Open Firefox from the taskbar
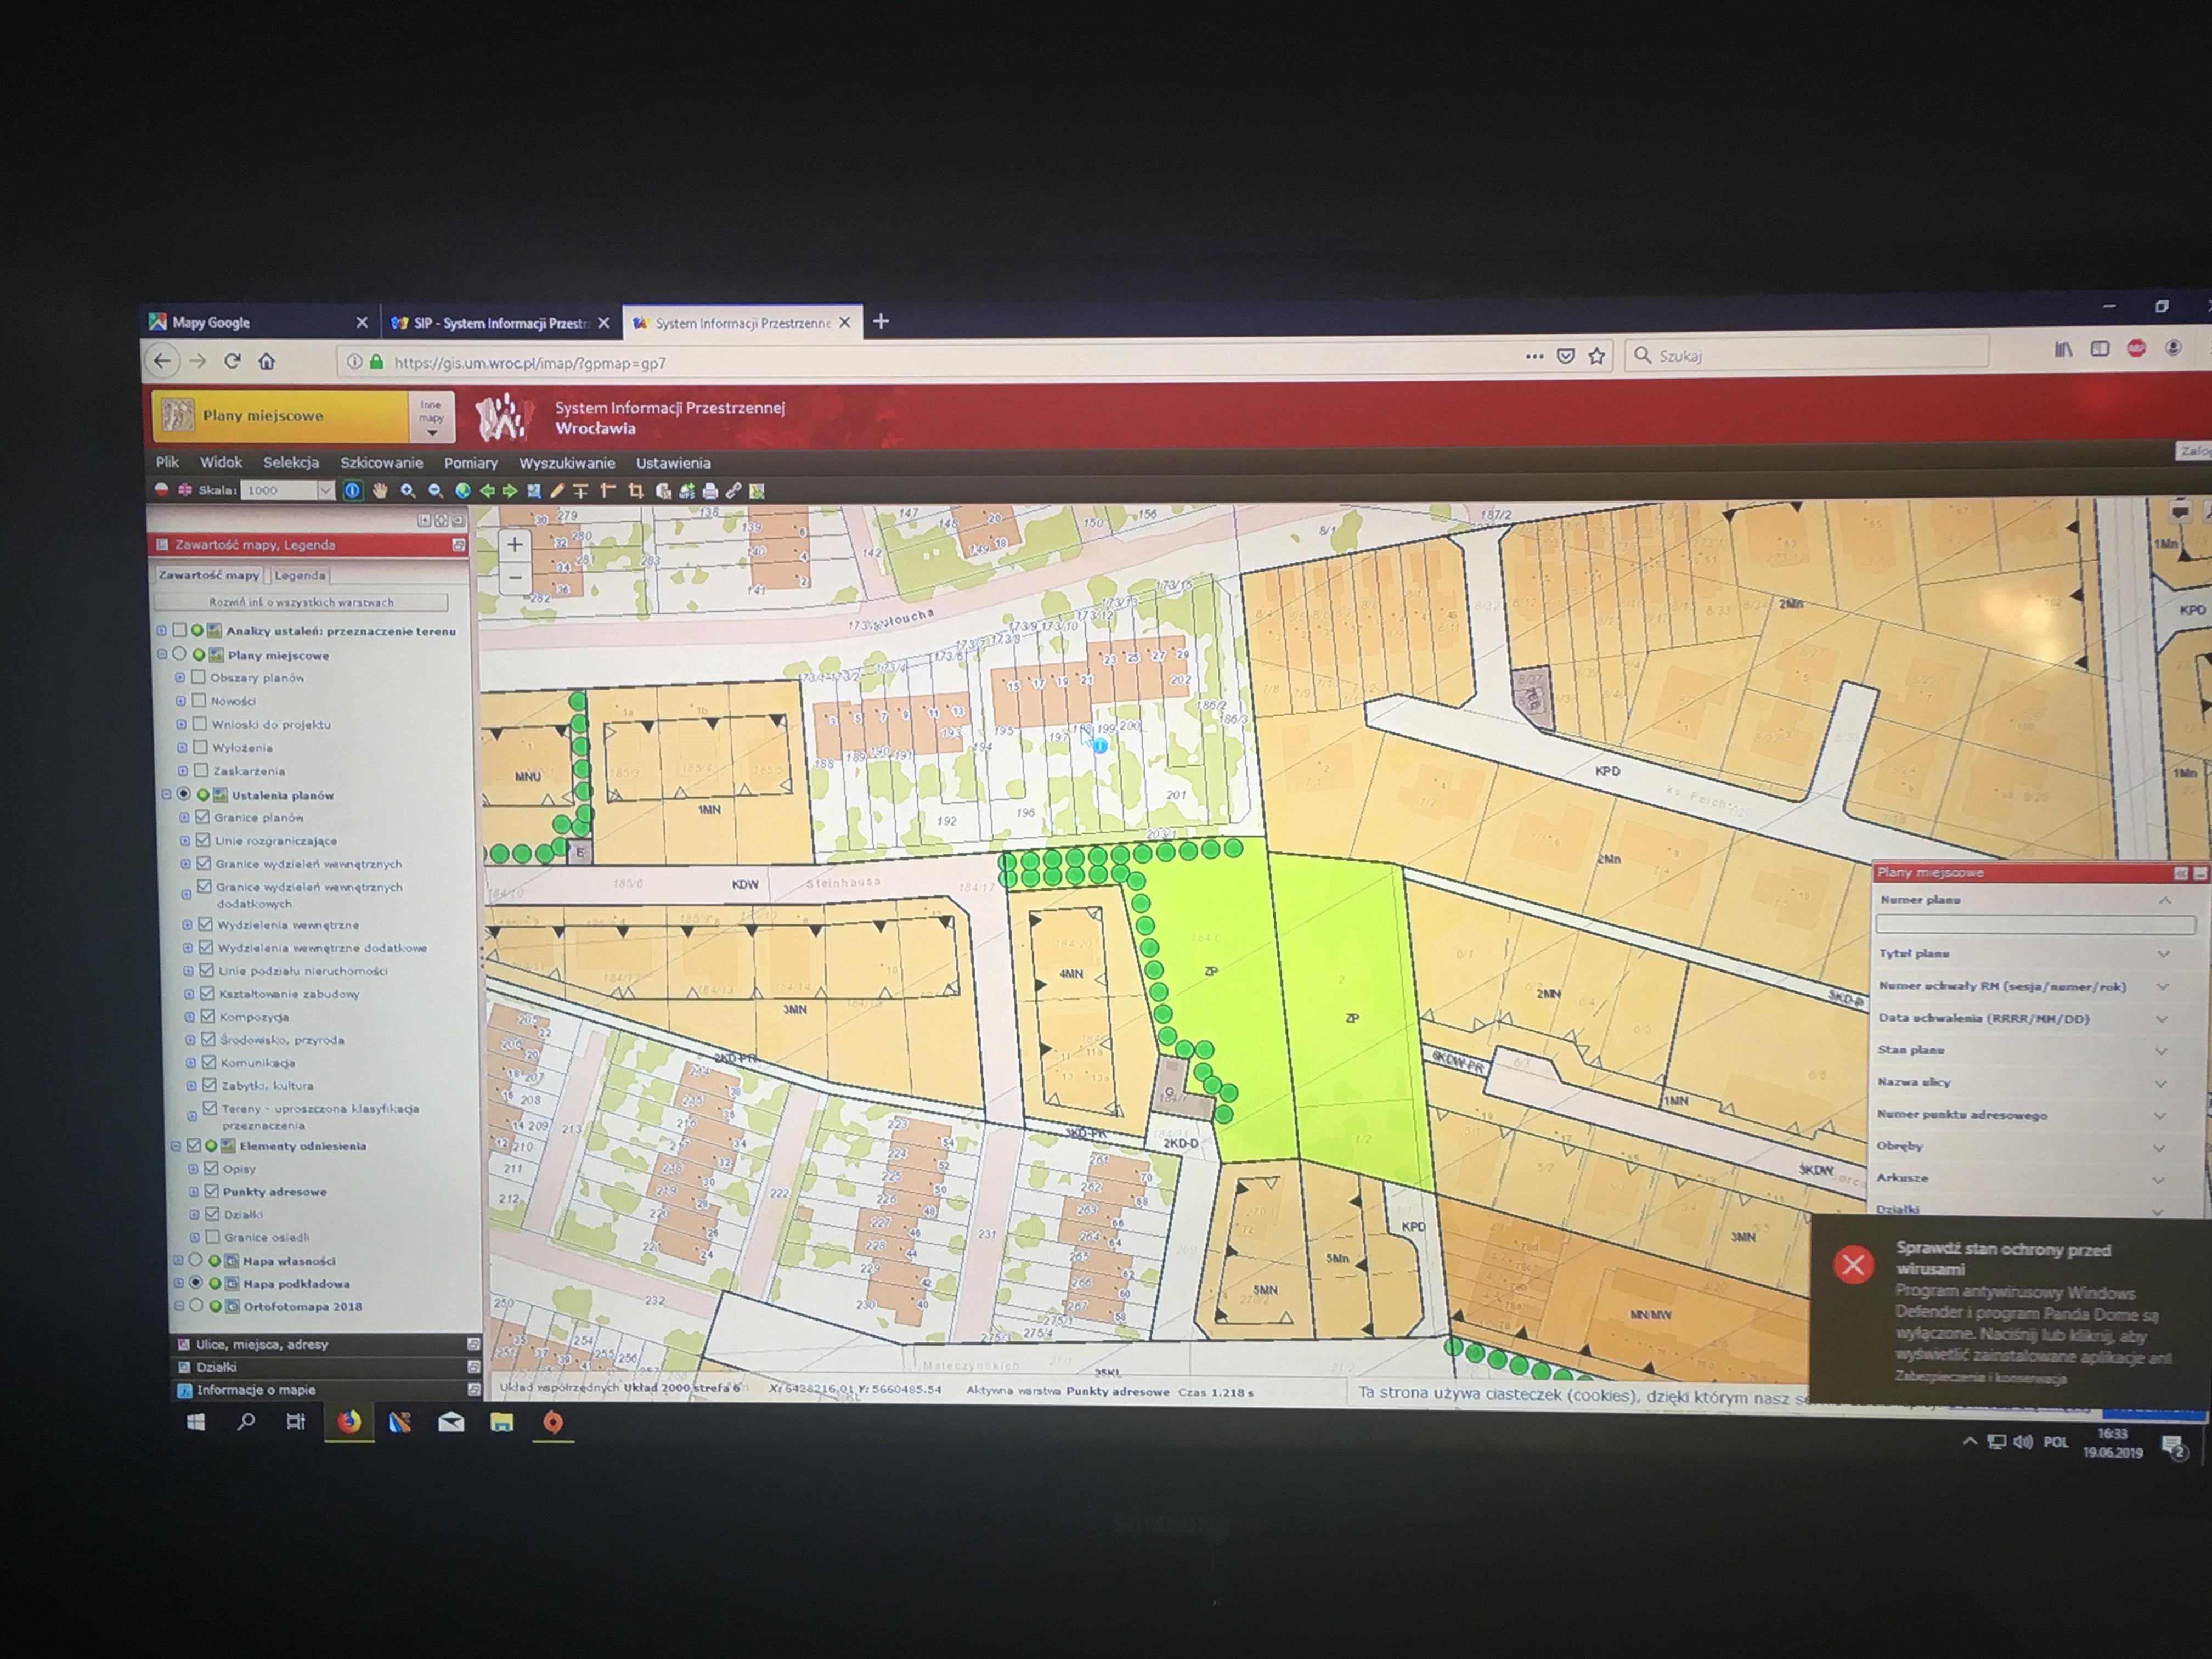2212x1659 pixels. (348, 1422)
